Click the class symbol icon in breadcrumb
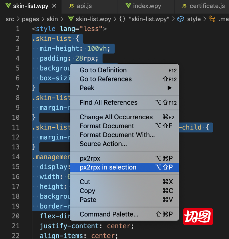Screen dimensions: 229x239 tap(212, 19)
